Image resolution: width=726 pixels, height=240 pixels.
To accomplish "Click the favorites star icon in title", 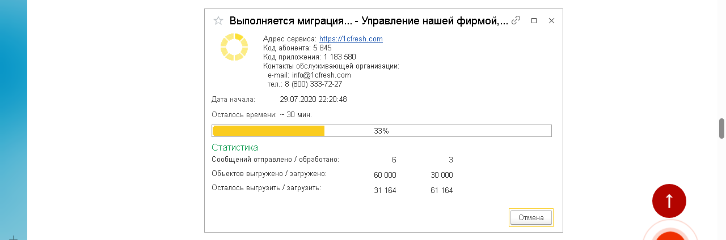I will coord(218,21).
